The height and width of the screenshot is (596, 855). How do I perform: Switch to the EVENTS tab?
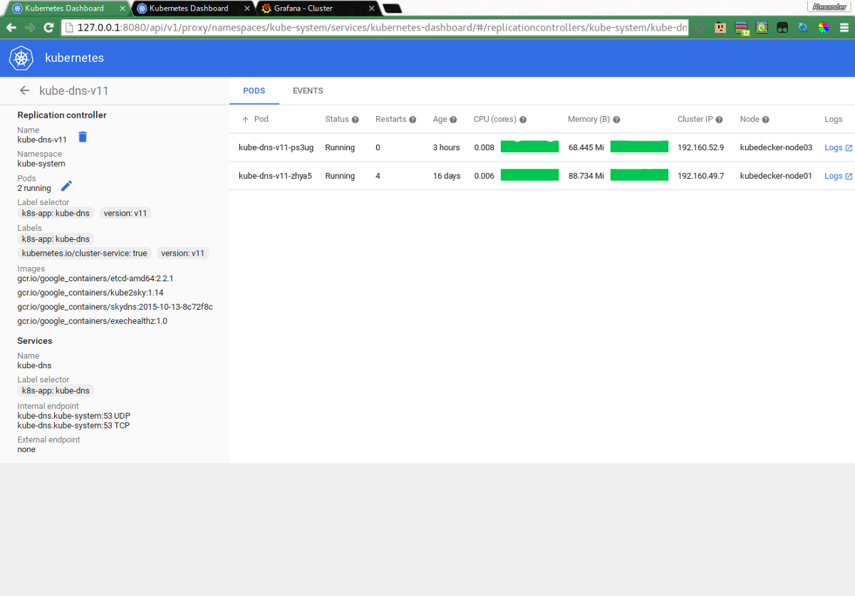click(308, 90)
